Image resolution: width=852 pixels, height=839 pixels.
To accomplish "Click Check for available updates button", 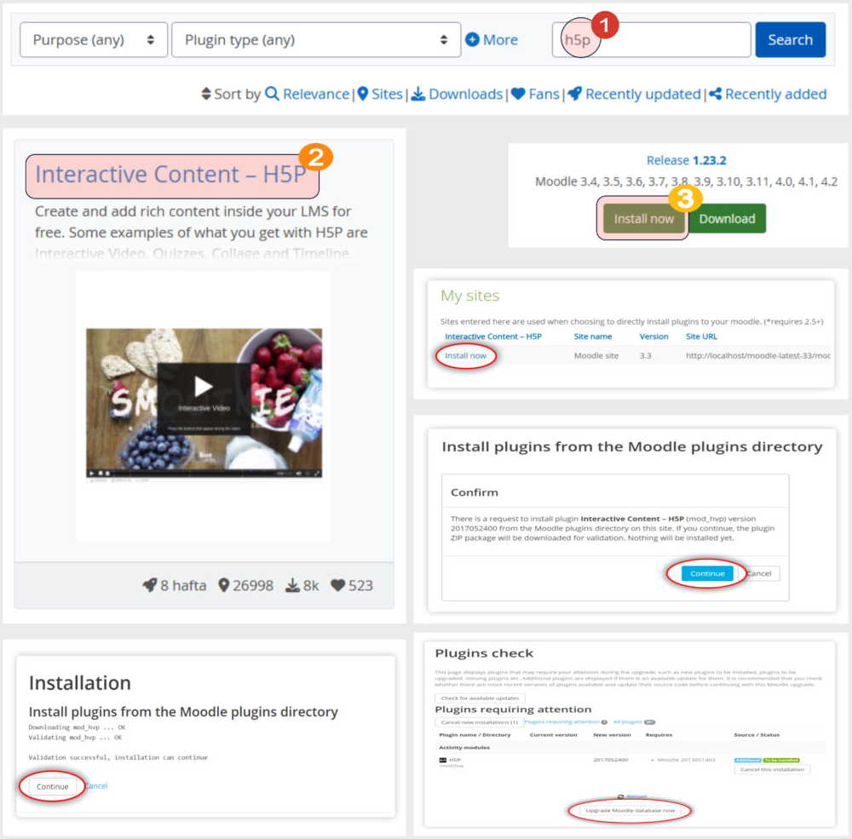I will click(x=480, y=698).
